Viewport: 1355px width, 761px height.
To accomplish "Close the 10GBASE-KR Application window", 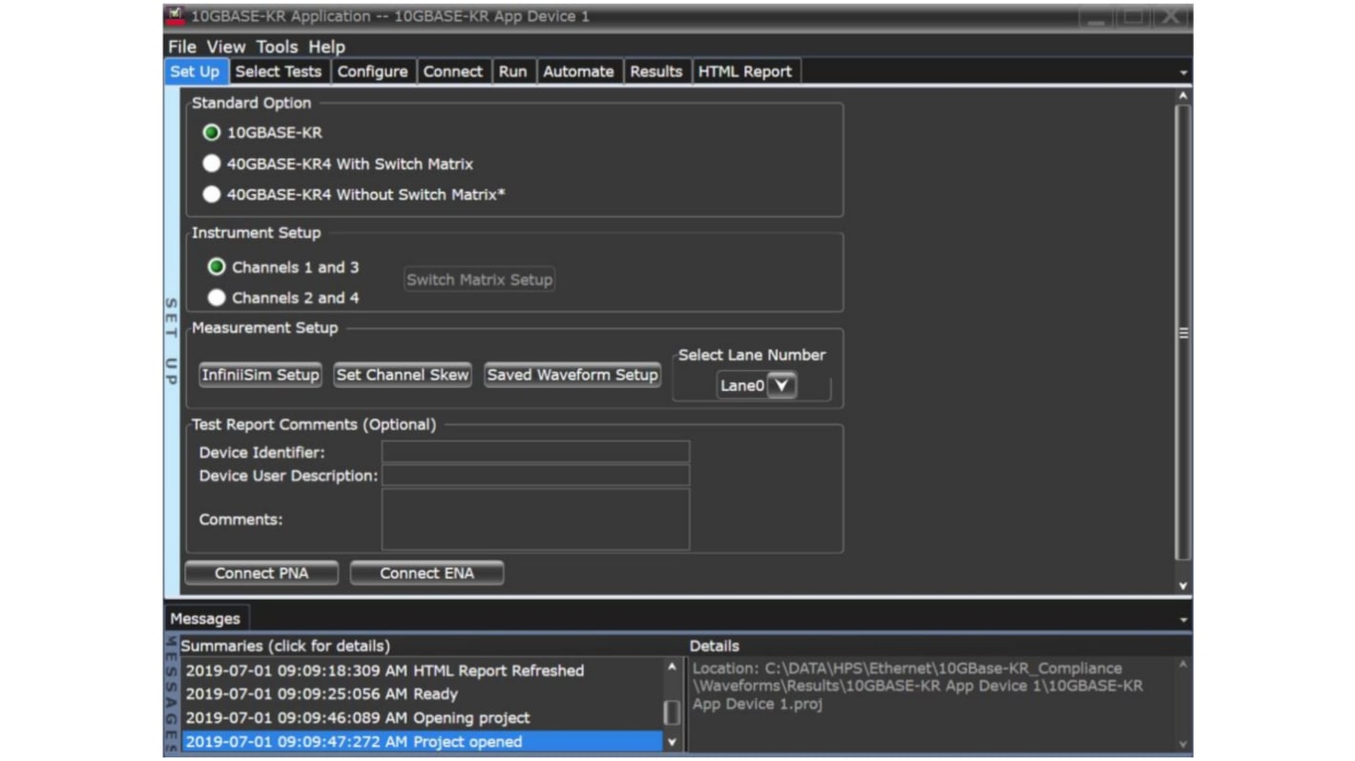I will [x=1172, y=17].
